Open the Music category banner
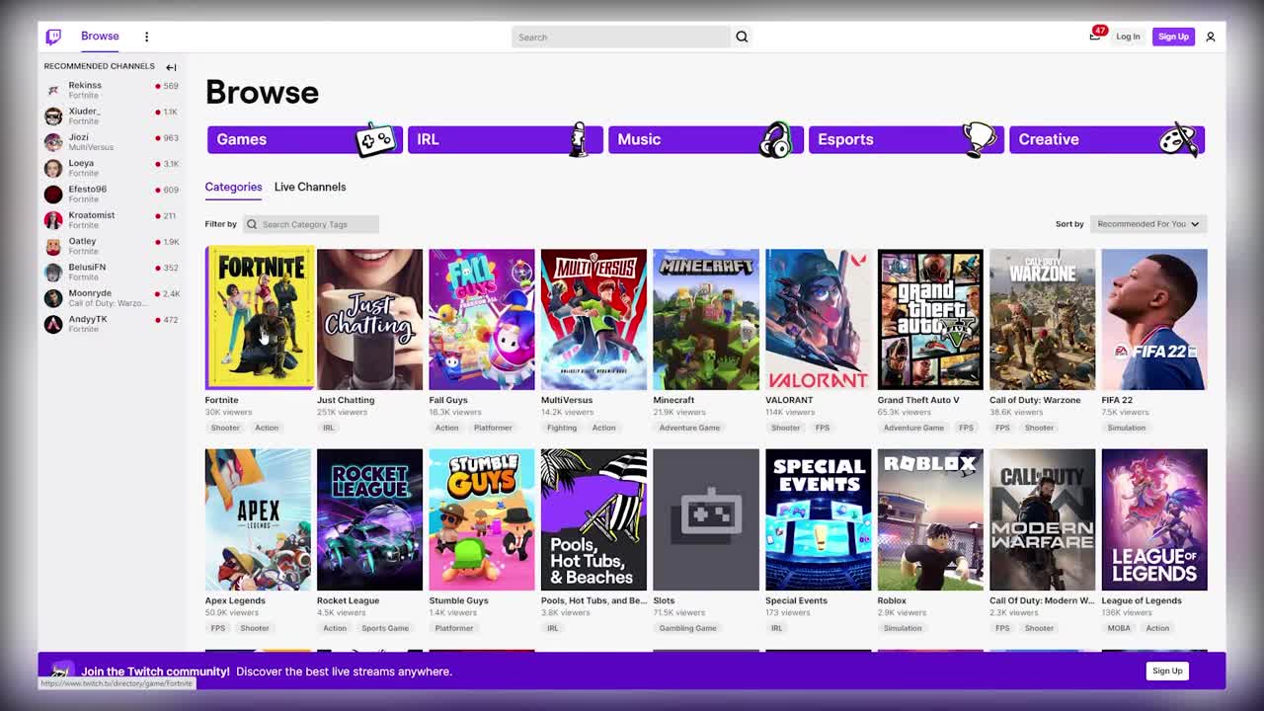The image size is (1264, 711). point(705,139)
